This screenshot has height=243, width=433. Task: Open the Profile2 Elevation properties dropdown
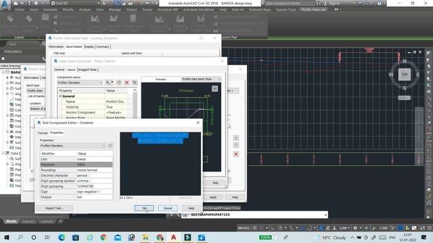73,146
